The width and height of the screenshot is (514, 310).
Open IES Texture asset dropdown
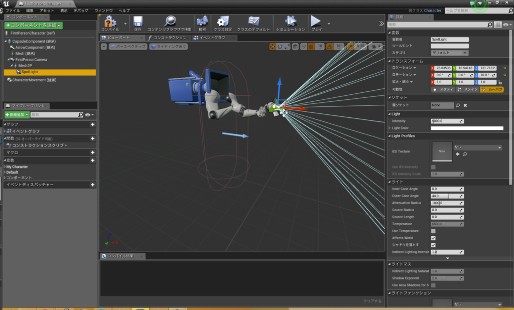478,147
